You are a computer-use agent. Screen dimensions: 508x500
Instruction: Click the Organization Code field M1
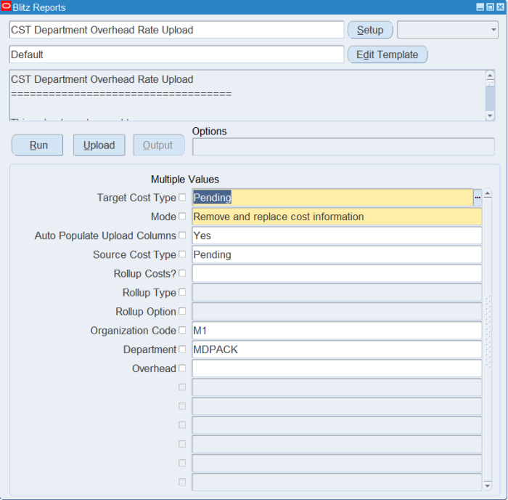(x=337, y=330)
